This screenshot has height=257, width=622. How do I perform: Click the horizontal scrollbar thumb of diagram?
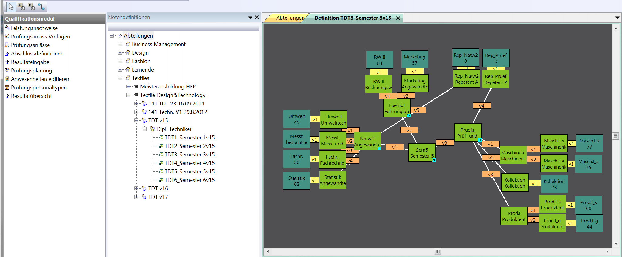coord(437,251)
